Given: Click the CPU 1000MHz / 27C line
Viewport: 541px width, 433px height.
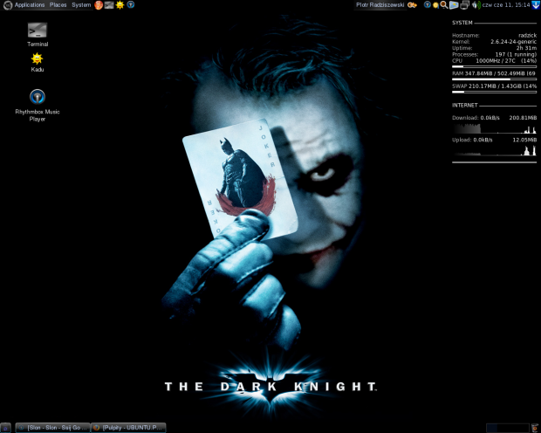Looking at the screenshot, I should [x=494, y=60].
